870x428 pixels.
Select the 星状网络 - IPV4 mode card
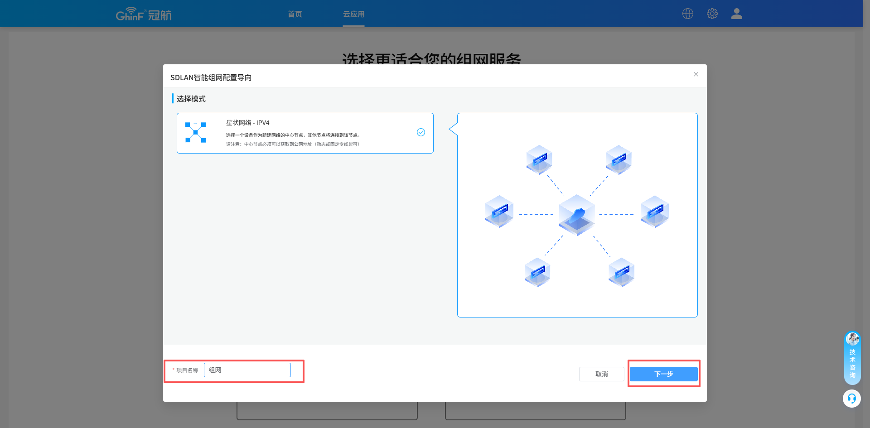click(304, 133)
